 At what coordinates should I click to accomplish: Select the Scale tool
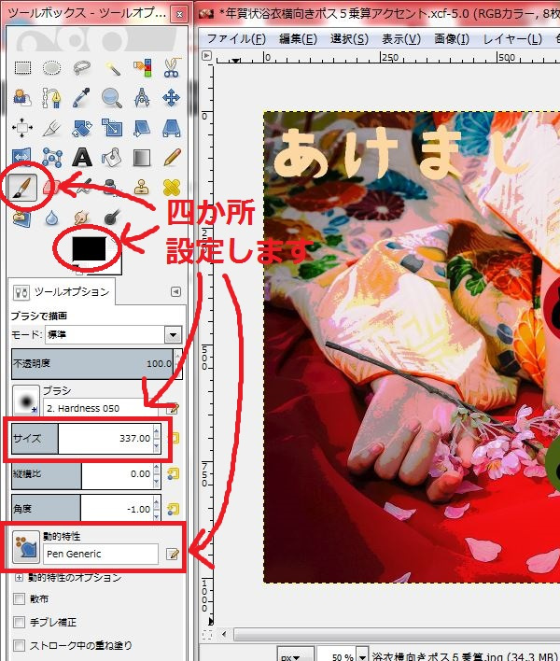pos(112,128)
